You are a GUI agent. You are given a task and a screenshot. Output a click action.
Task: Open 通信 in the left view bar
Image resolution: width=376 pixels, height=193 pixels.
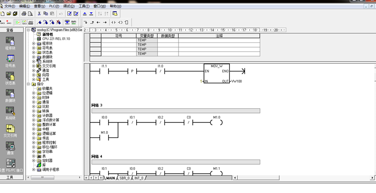pyautogui.click(x=10, y=148)
